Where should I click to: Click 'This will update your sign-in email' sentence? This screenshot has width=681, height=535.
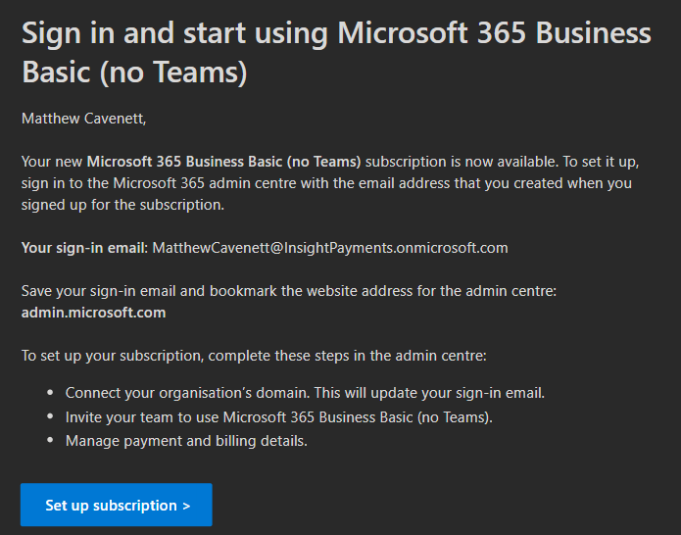click(428, 393)
